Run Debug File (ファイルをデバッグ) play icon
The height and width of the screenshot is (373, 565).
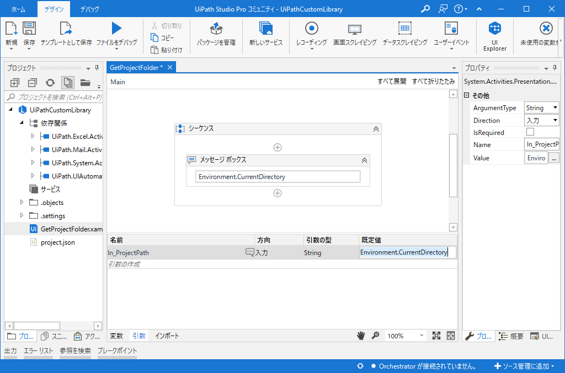coord(116,29)
